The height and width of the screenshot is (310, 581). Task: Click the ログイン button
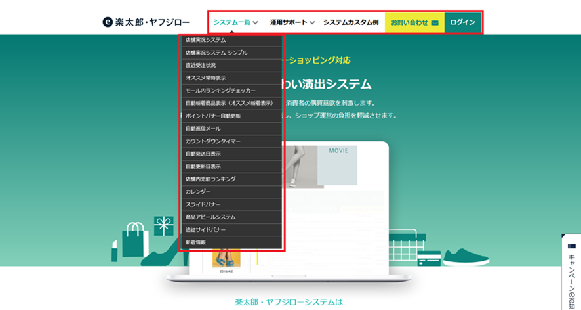point(463,22)
